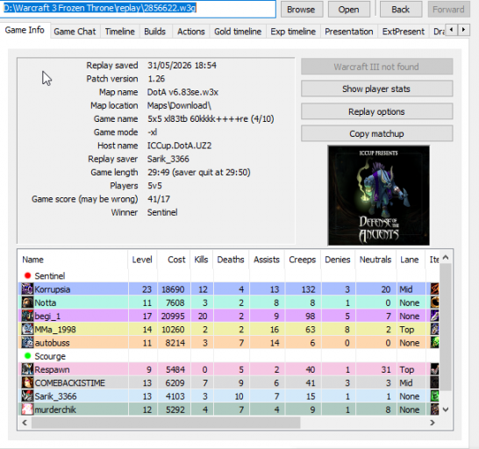Click COMEBACKISTIME's hero portrait icon
Viewport: 479px width, 449px height.
point(27,382)
